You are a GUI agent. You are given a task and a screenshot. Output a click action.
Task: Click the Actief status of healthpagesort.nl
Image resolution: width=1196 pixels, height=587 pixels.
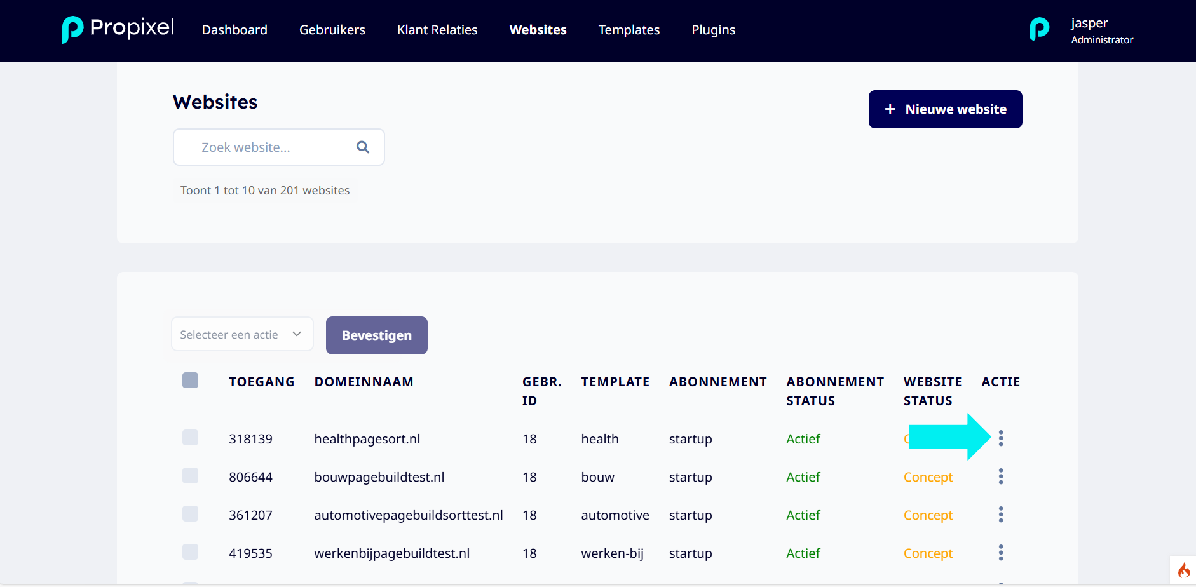coord(803,439)
